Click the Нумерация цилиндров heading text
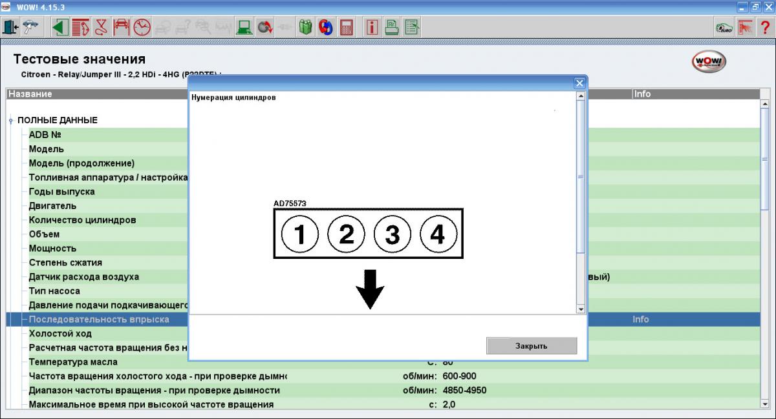This screenshot has width=776, height=419. [x=233, y=98]
